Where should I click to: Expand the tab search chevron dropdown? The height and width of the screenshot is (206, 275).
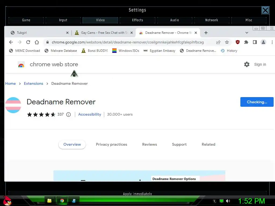coord(247,33)
